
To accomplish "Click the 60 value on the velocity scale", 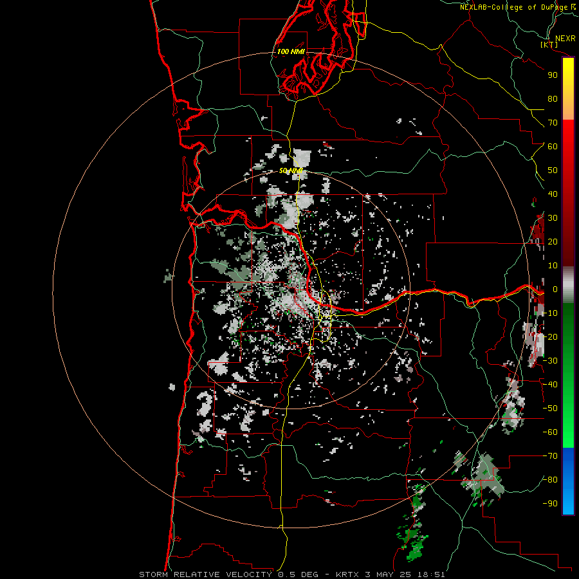I will pyautogui.click(x=553, y=147).
